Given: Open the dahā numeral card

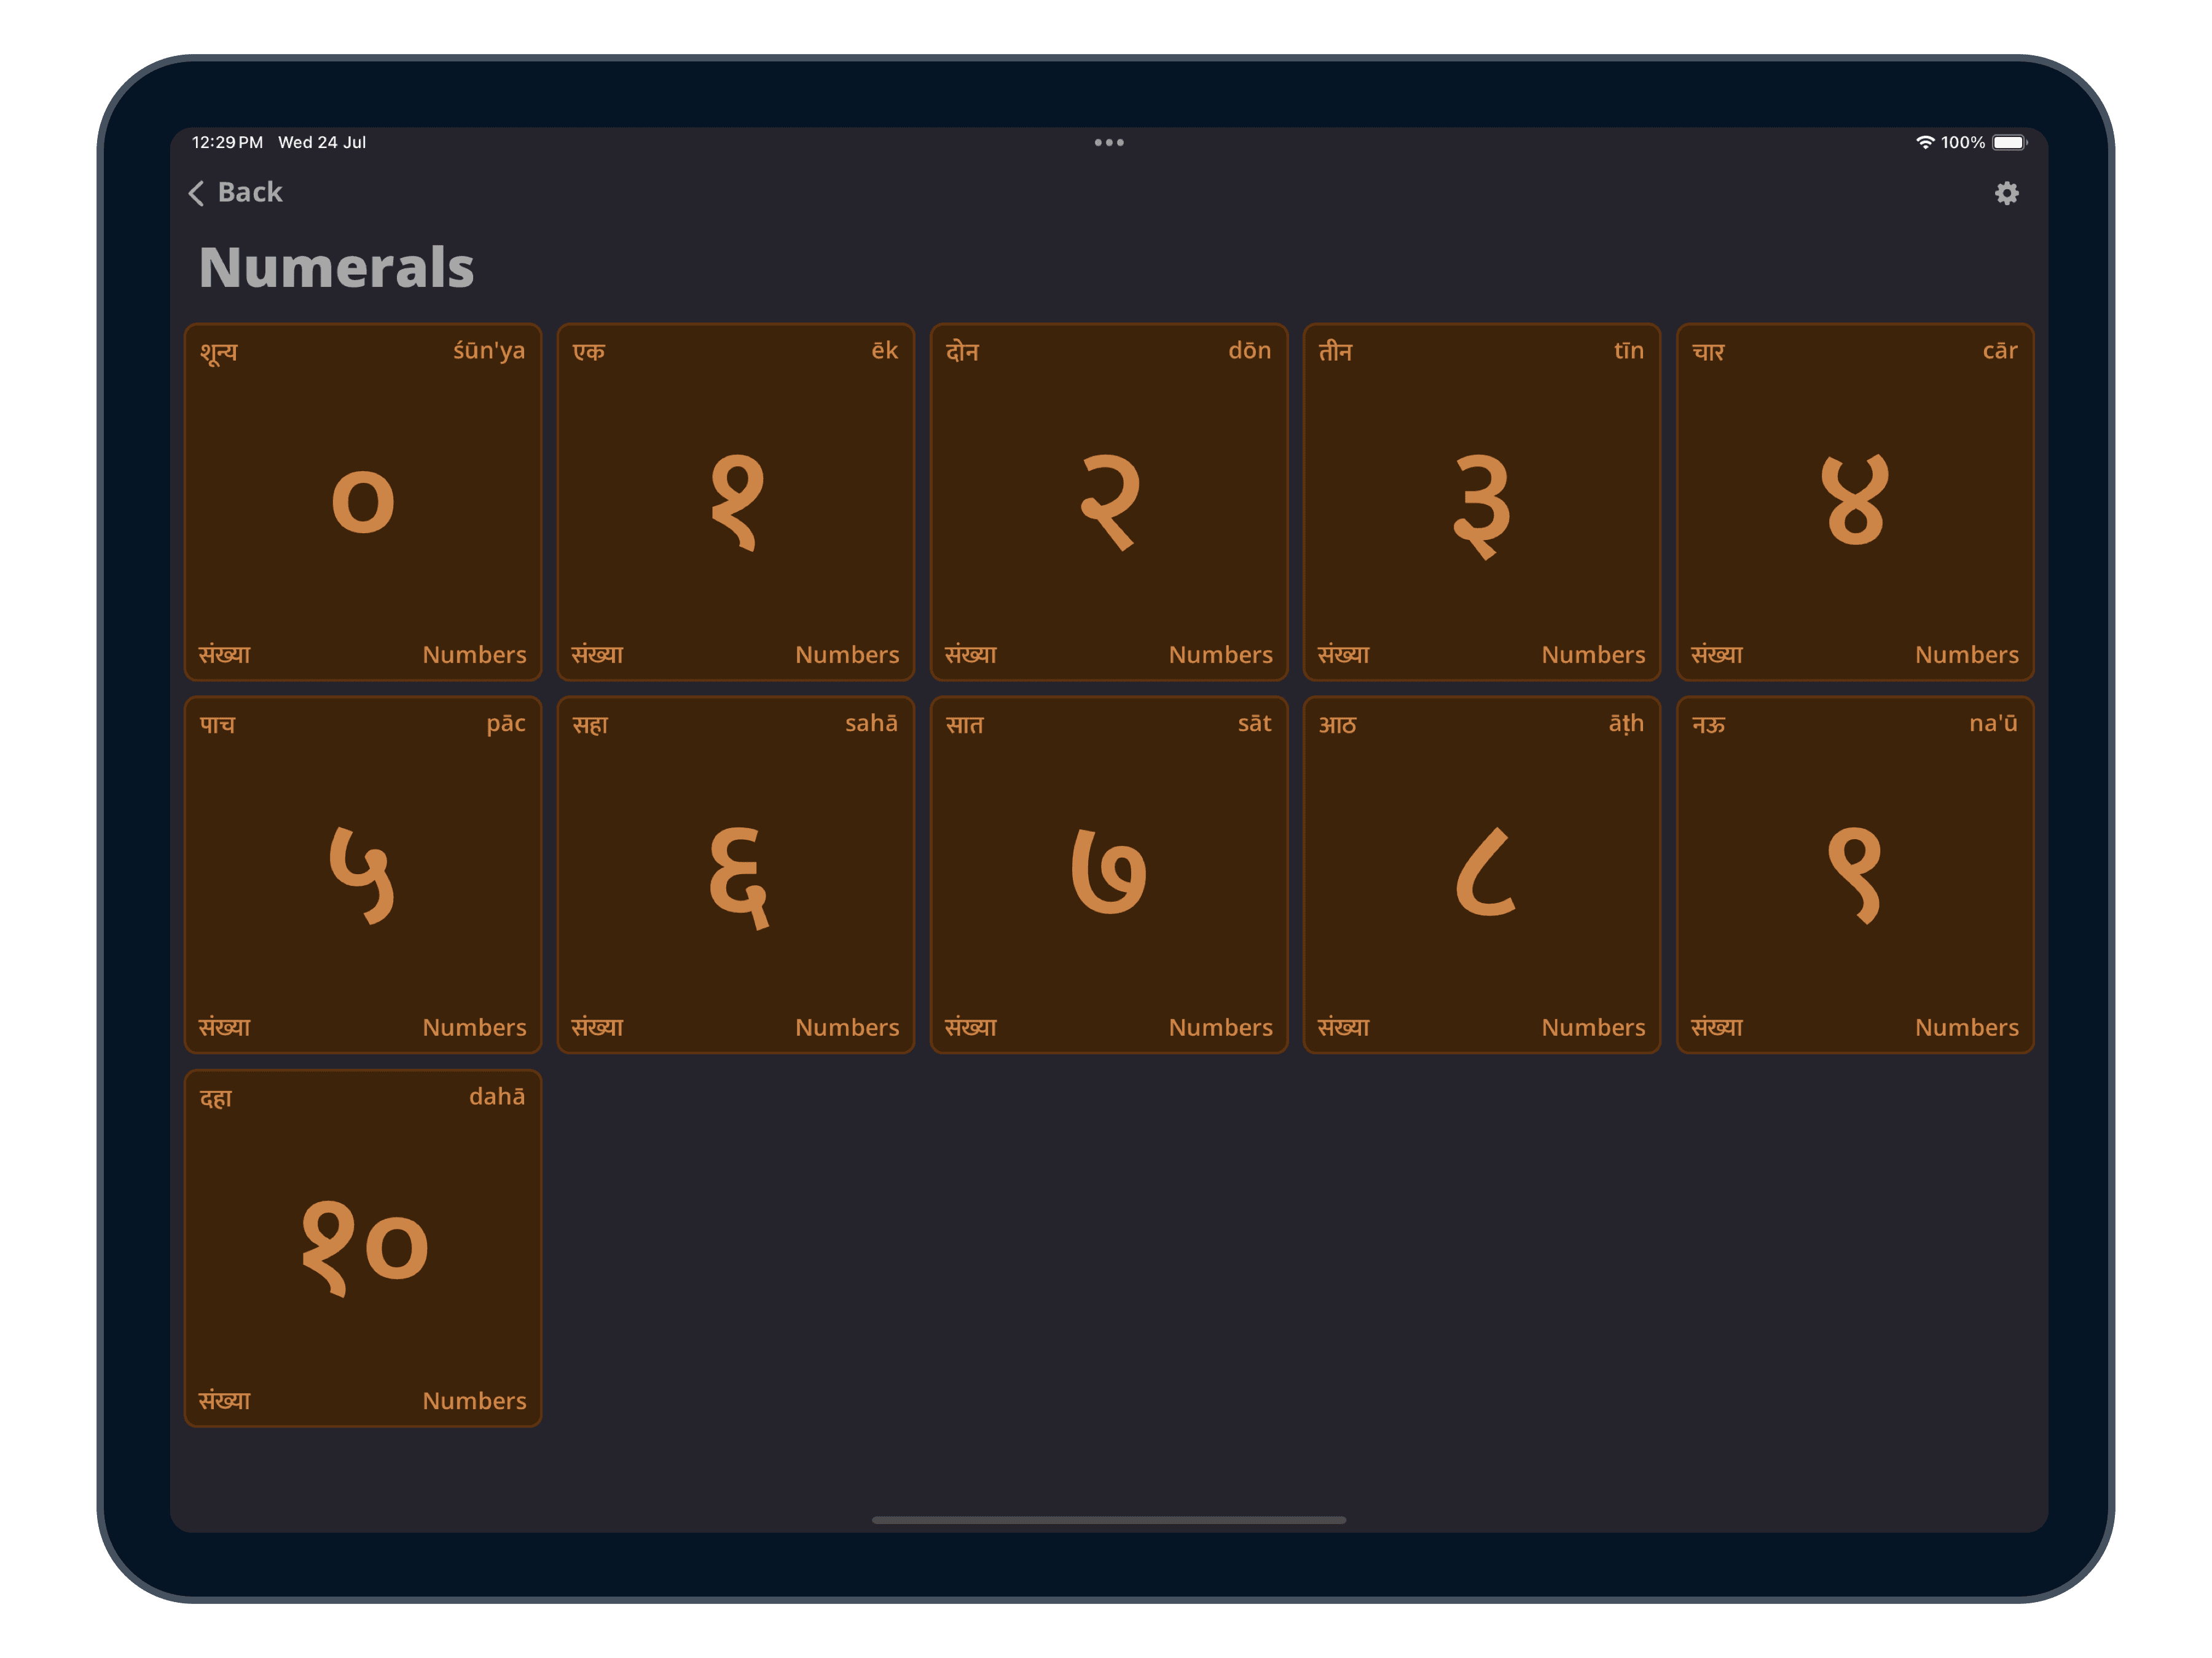Looking at the screenshot, I should pyautogui.click(x=363, y=1247).
